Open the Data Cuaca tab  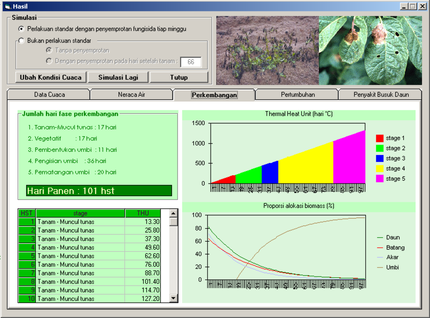click(x=49, y=95)
